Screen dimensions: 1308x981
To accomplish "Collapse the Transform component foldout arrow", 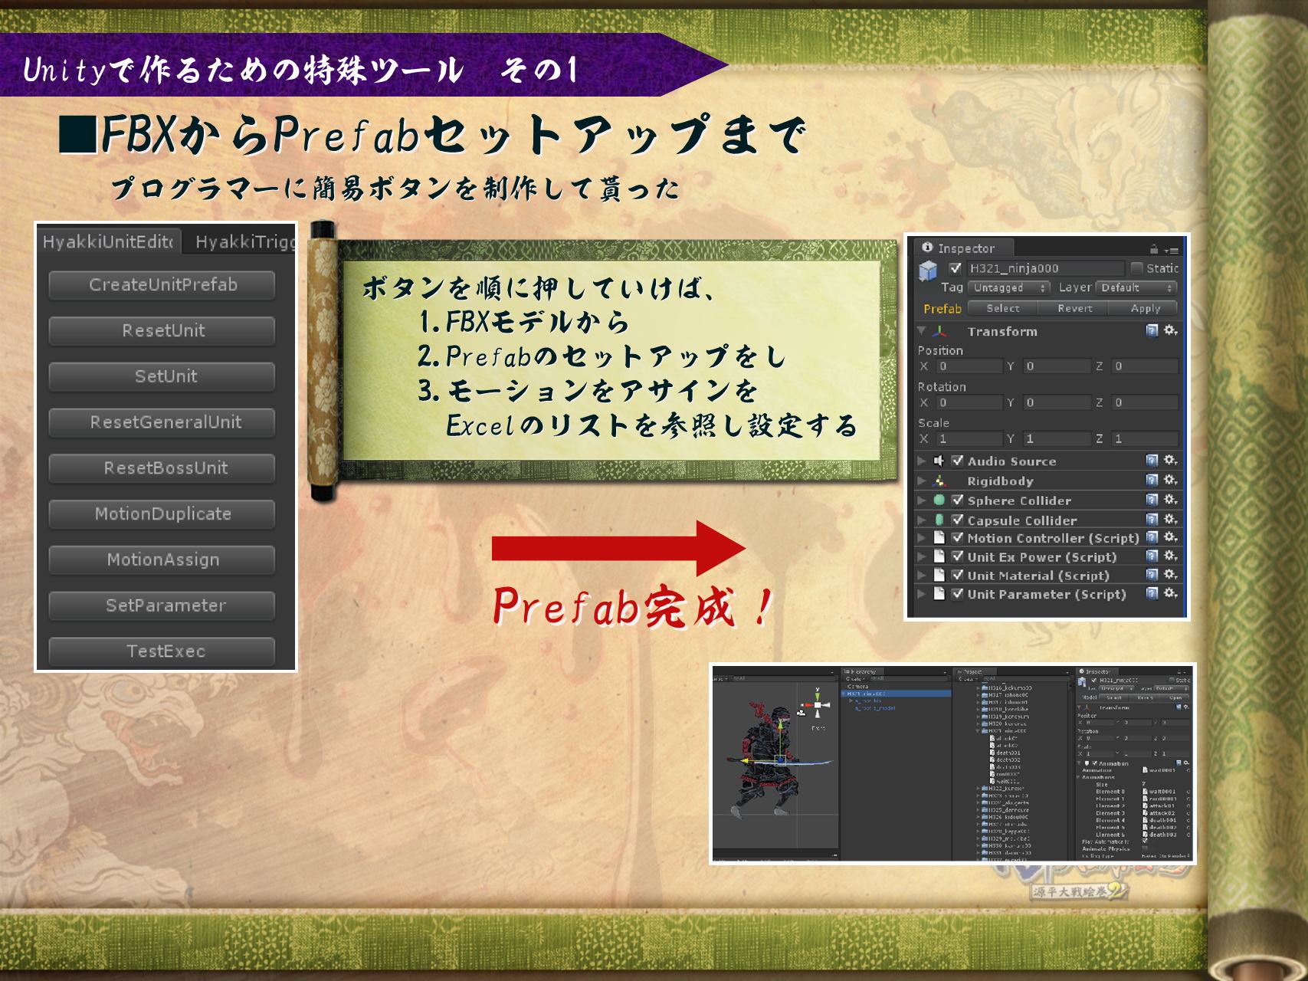I will click(922, 331).
